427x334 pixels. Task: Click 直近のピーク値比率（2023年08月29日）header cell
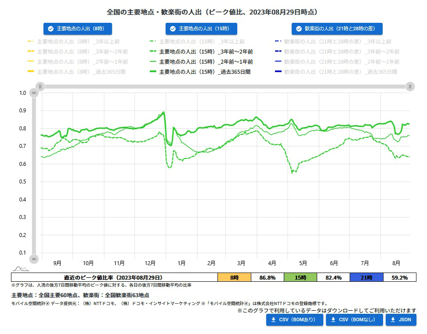coord(114,277)
